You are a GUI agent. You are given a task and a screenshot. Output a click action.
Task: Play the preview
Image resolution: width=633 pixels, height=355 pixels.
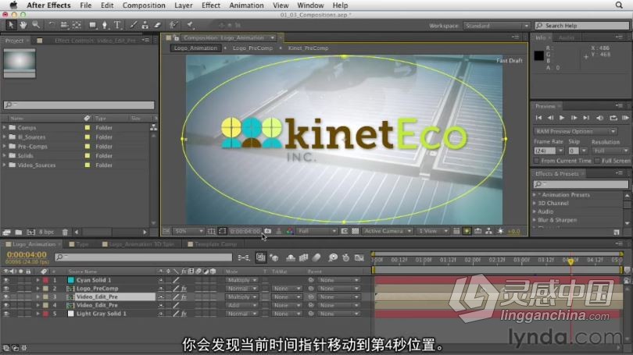[562, 118]
